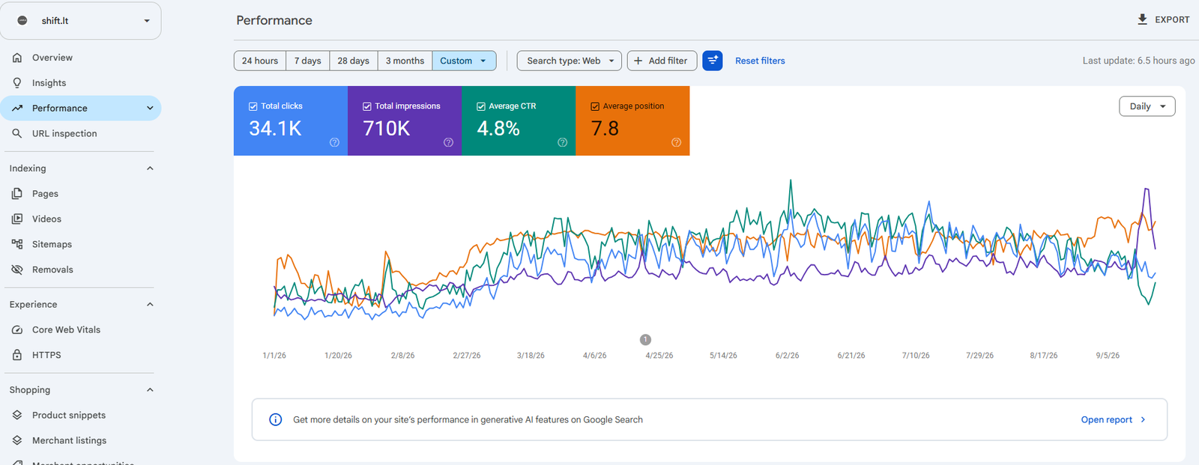1199x465 pixels.
Task: Uncheck the Total clicks checkbox
Action: [253, 106]
